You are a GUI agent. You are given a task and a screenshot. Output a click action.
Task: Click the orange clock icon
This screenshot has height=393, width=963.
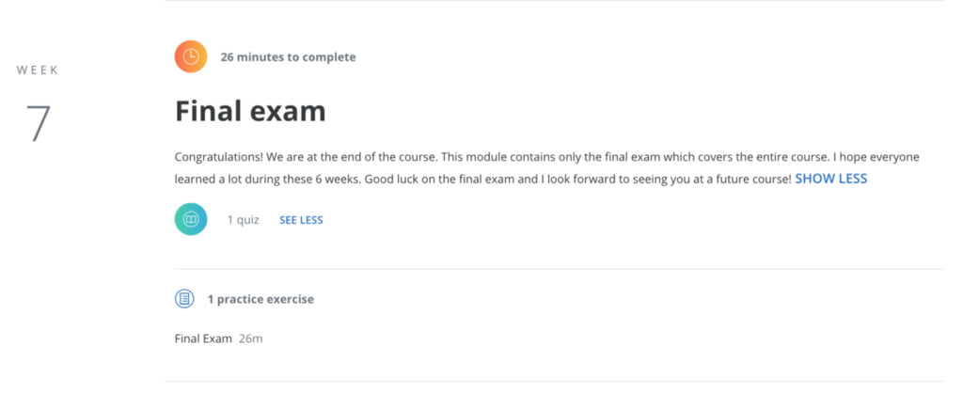coord(191,56)
